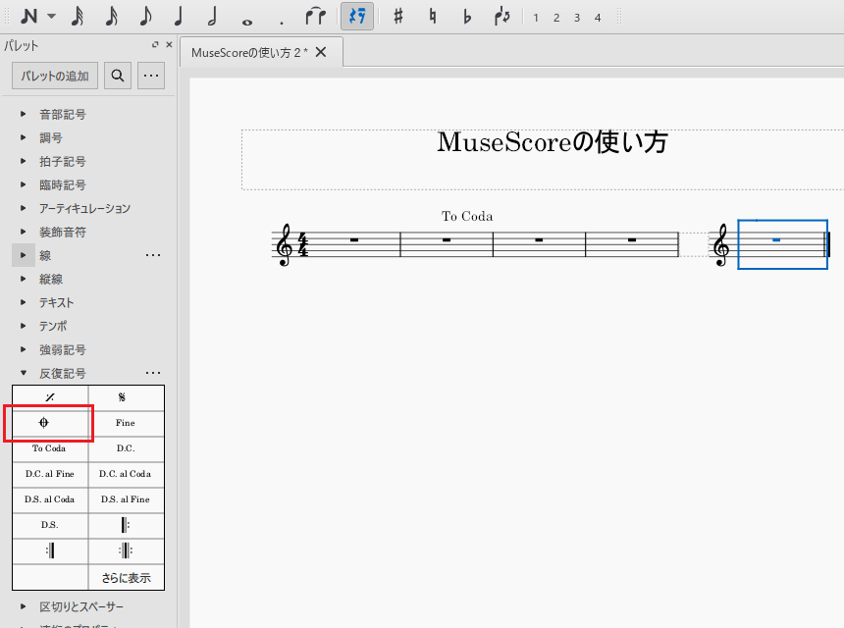Image resolution: width=844 pixels, height=628 pixels.
Task: Select the 4/4 time signature on the staff
Action: [x=303, y=244]
